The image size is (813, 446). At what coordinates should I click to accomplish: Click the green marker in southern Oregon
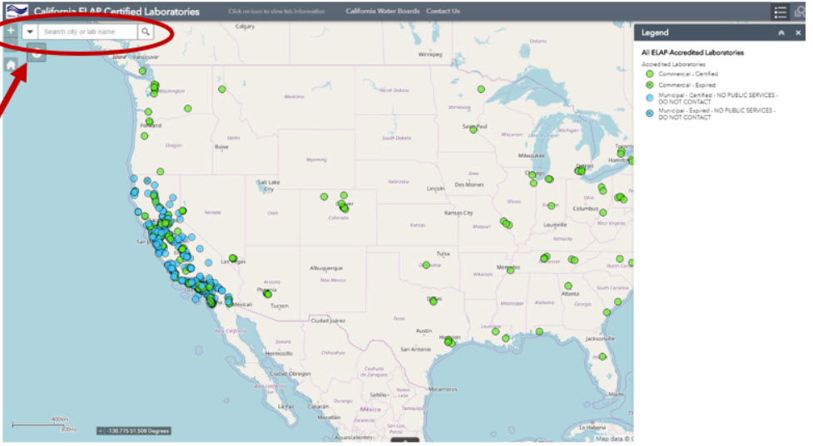click(161, 171)
